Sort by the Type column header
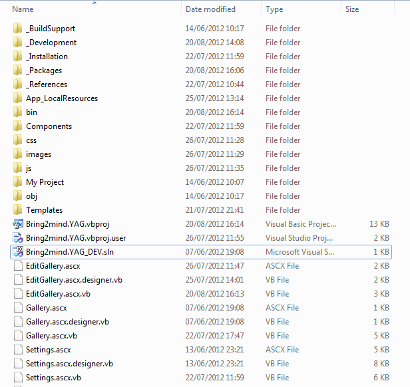This screenshot has height=387, width=410. 274,9
